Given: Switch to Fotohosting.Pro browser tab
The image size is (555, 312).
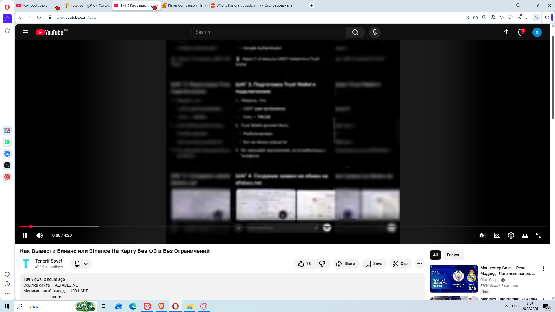Looking at the screenshot, I should [x=87, y=5].
